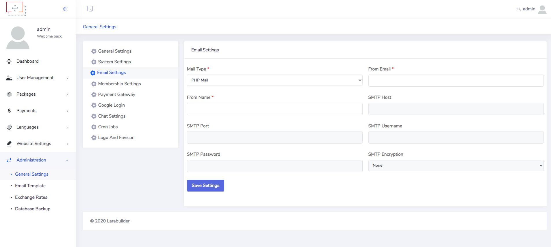
Task: Click the Languages globe icon
Action: 9,127
